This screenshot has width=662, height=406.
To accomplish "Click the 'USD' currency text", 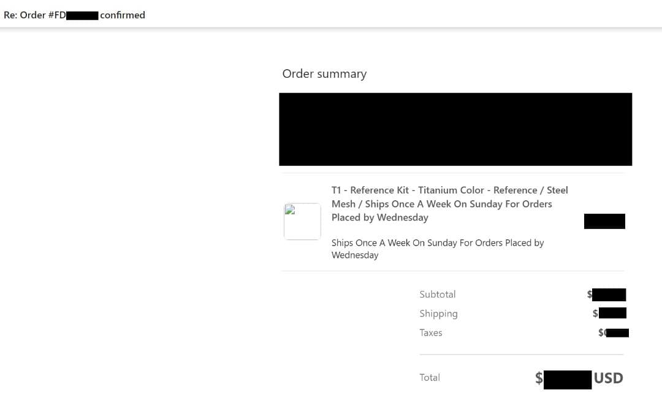I will pyautogui.click(x=608, y=378).
